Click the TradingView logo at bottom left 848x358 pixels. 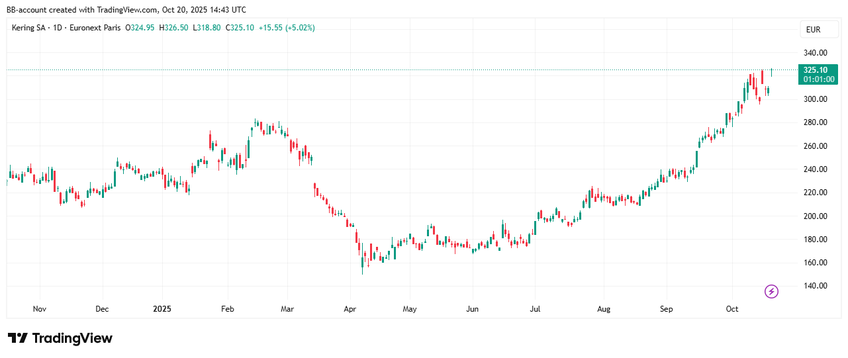(60, 338)
